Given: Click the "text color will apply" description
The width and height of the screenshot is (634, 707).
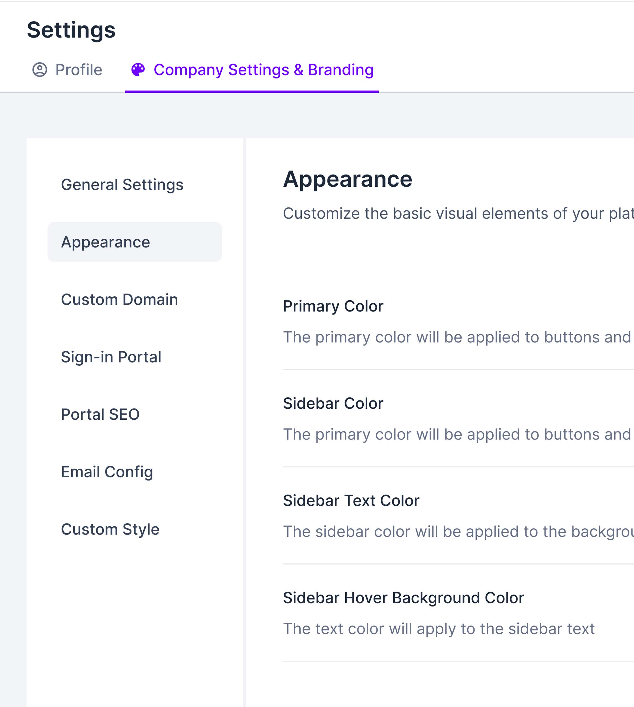Looking at the screenshot, I should (x=439, y=629).
